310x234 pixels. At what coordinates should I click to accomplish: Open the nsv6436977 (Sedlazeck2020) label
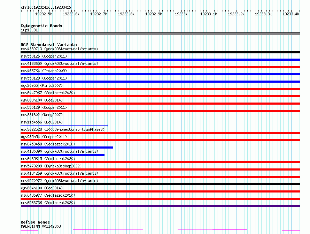[48, 195]
